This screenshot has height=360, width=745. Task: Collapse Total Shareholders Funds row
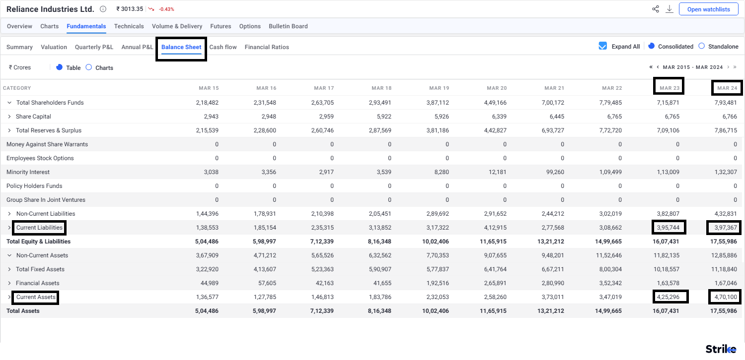point(9,103)
